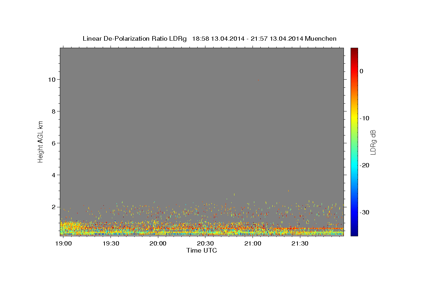Click the 'Height AGL km' axis label
This screenshot has height=283, width=425.
pos(40,141)
